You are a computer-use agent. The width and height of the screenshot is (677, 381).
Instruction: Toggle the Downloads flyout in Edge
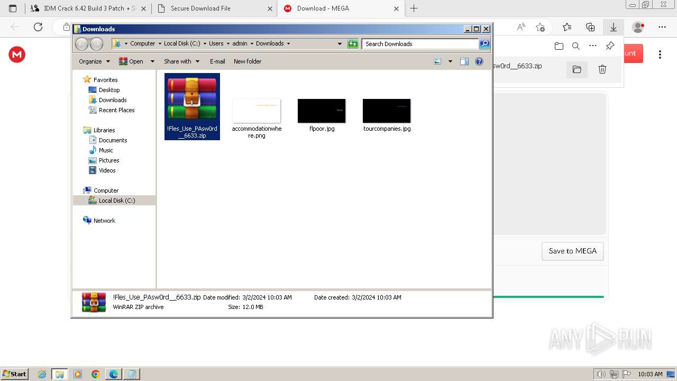pos(614,27)
